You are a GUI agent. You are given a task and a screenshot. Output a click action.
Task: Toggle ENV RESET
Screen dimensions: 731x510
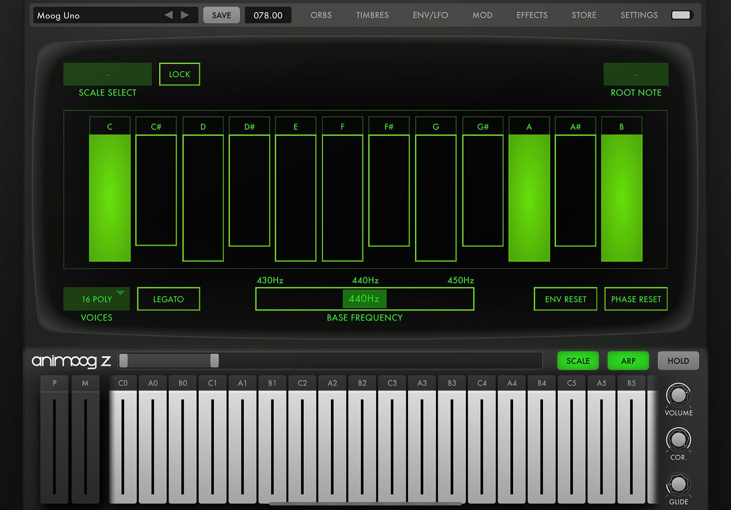566,299
